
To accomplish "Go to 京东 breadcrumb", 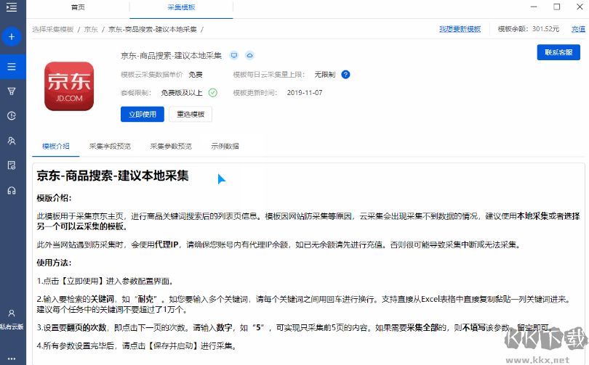I will click(x=91, y=29).
